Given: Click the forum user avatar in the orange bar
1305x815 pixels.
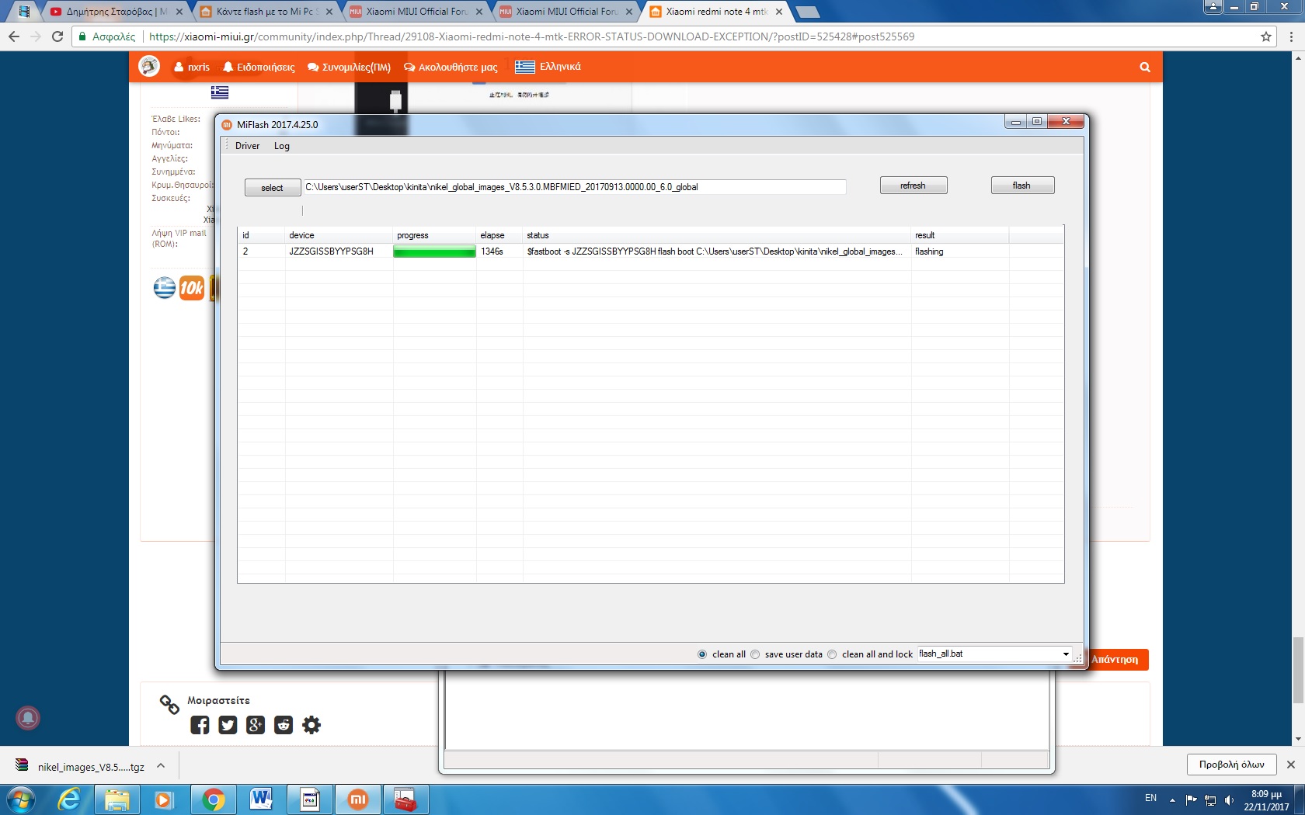Looking at the screenshot, I should [x=149, y=67].
